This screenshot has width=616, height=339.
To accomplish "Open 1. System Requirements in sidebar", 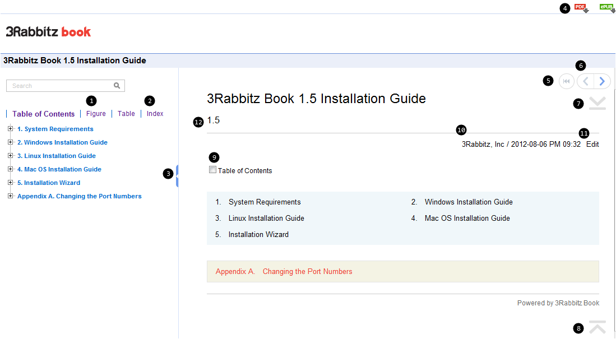I will pos(55,129).
